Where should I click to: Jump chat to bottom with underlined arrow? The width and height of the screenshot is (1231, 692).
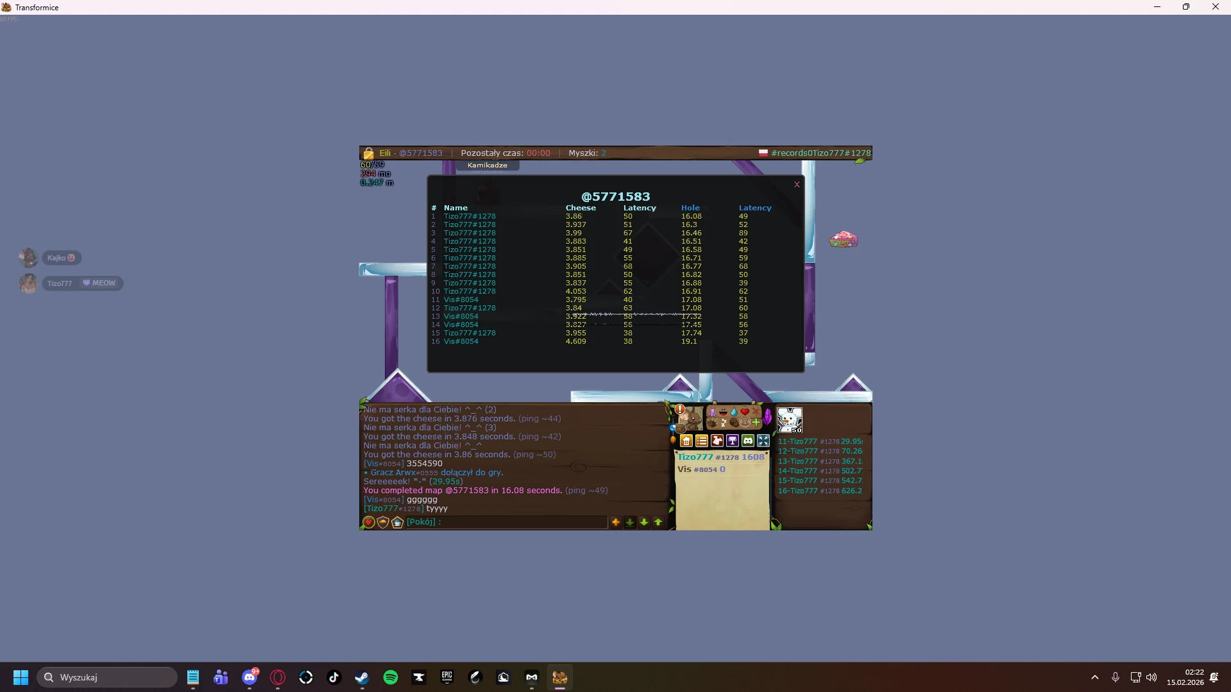pyautogui.click(x=630, y=522)
